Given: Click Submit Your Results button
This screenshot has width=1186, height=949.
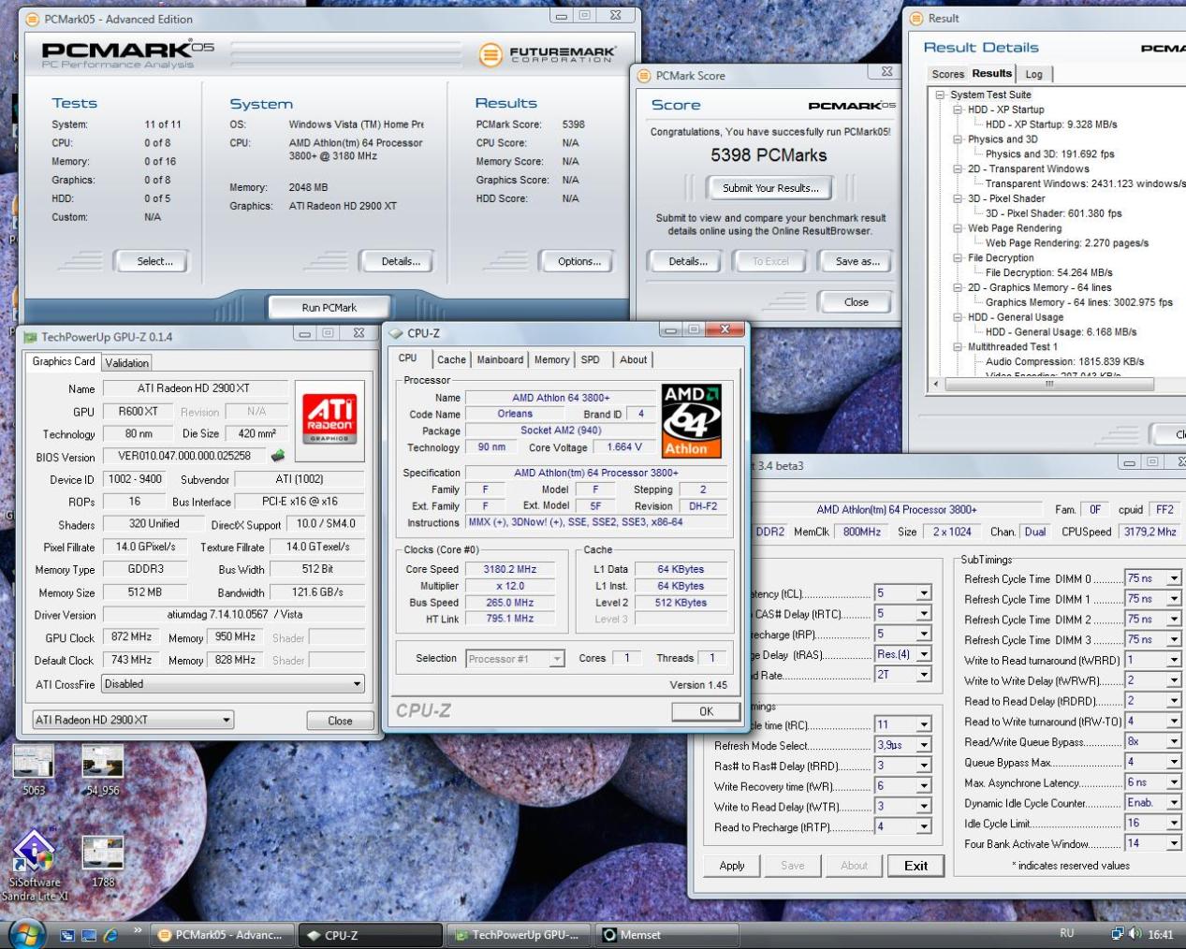Looking at the screenshot, I should [x=770, y=188].
